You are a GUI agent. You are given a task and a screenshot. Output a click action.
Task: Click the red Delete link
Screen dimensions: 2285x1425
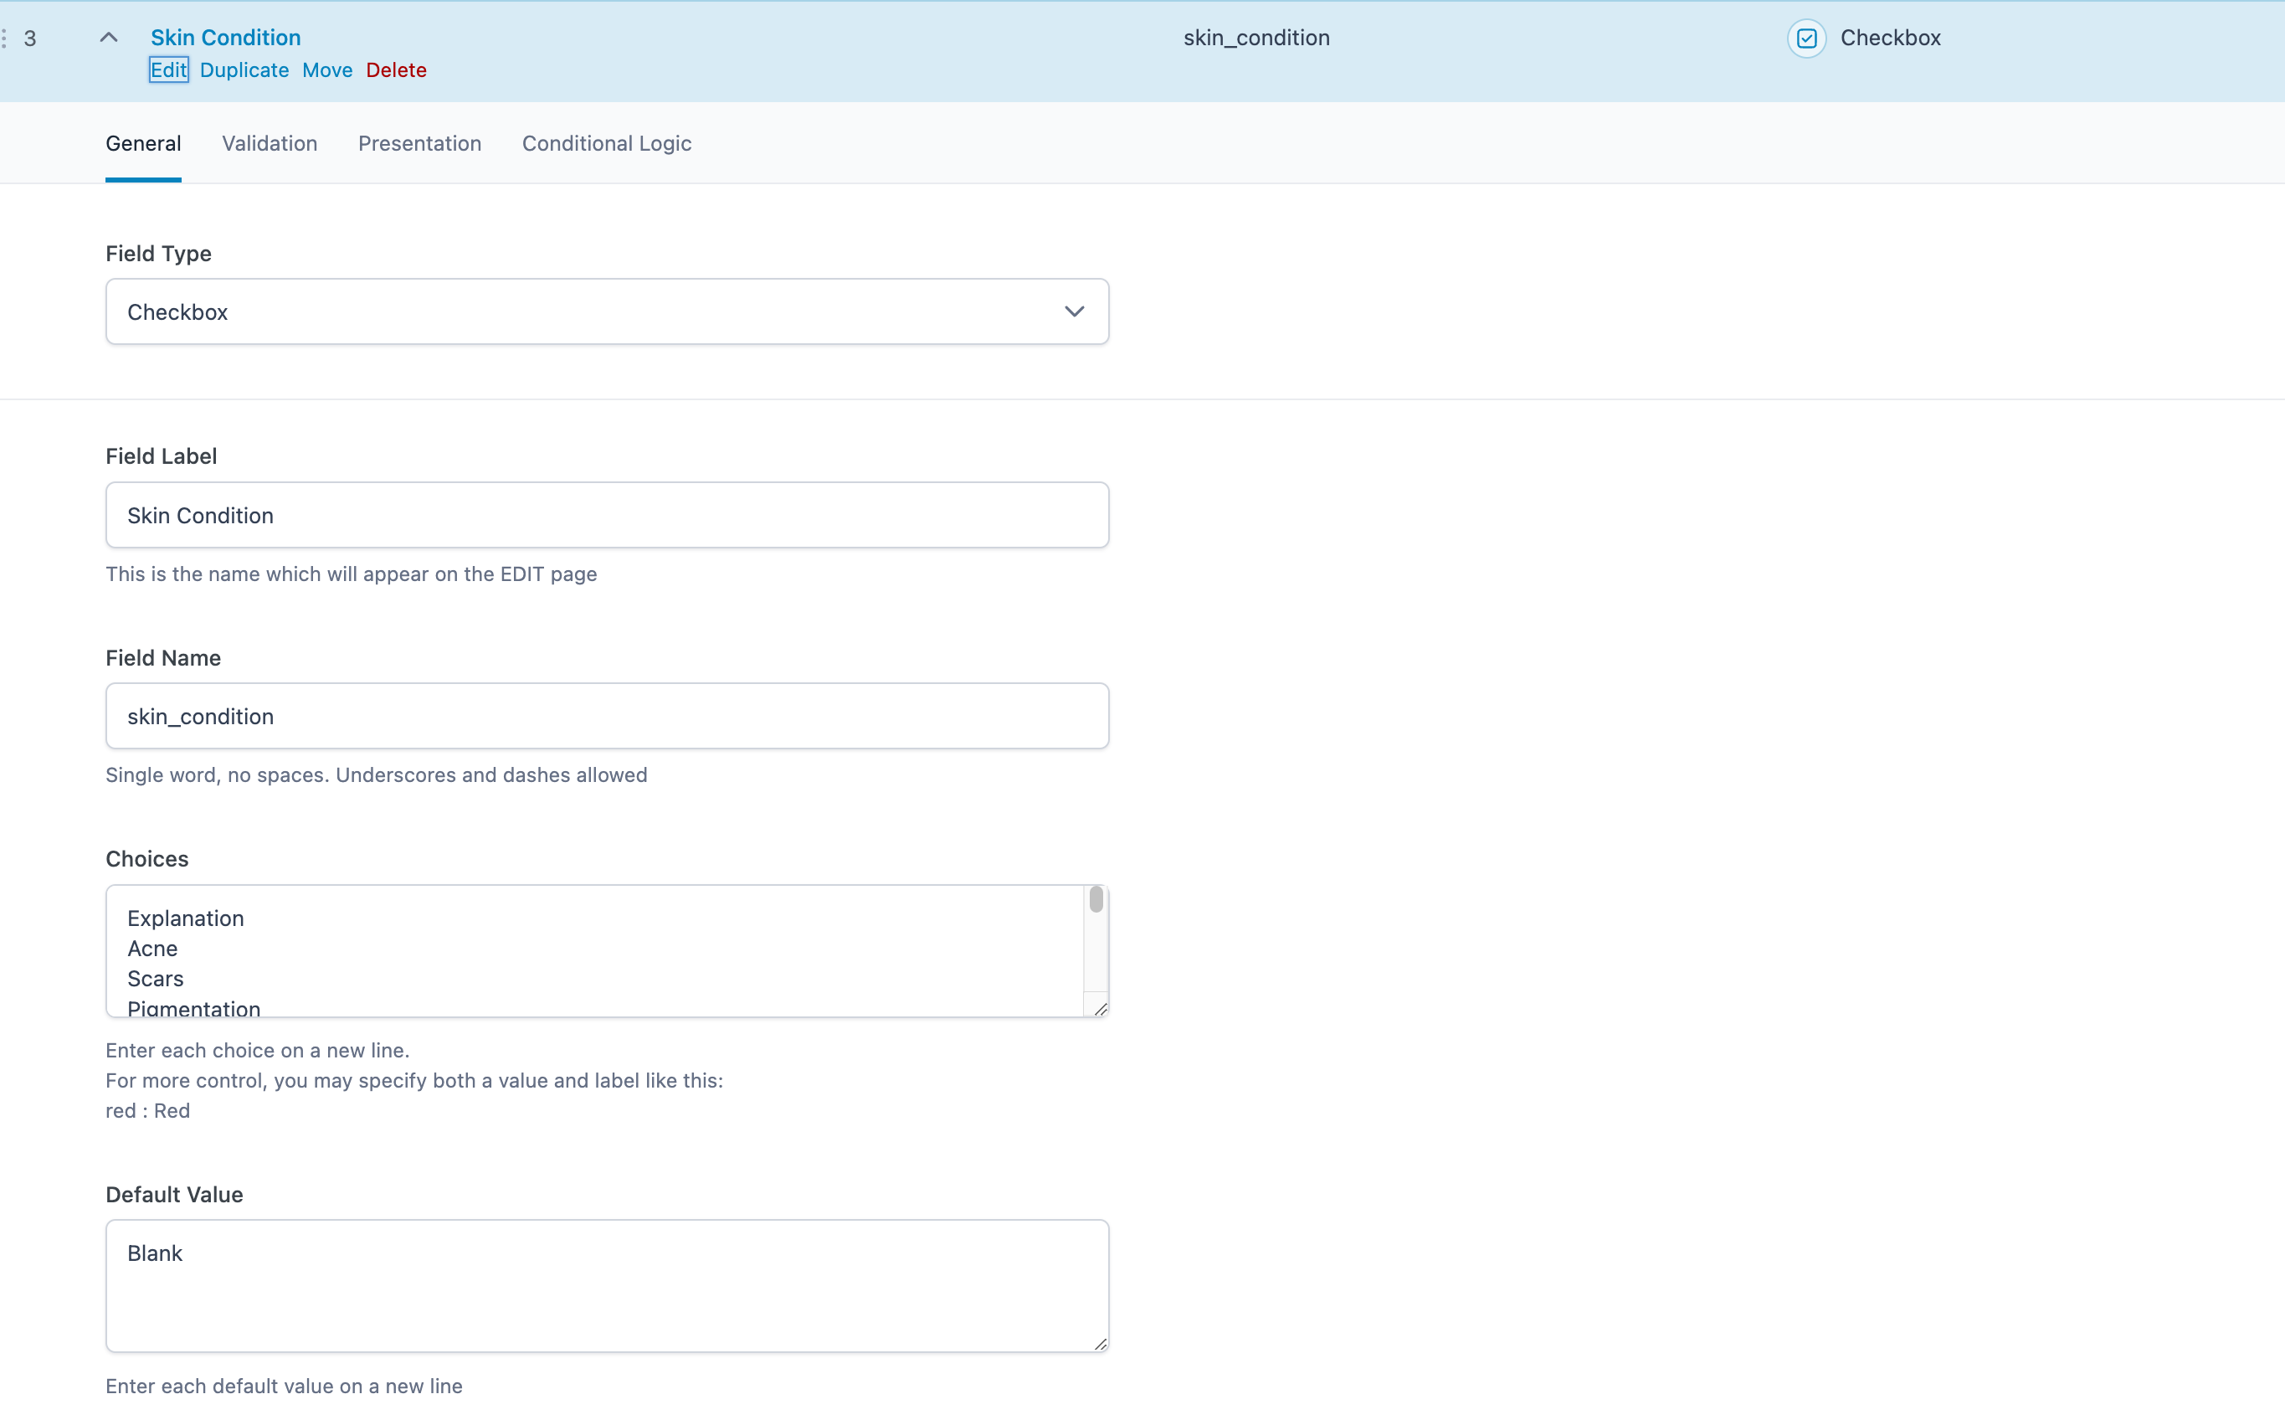coord(396,69)
